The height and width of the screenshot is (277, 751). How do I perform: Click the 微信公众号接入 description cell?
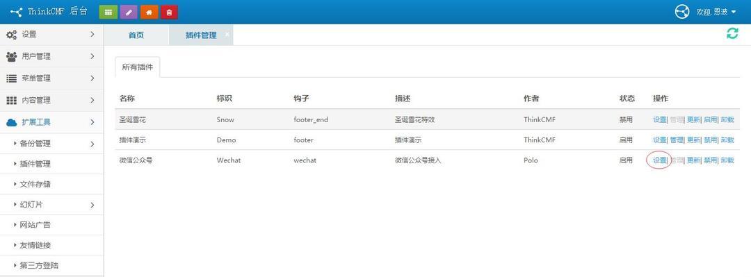pos(418,160)
